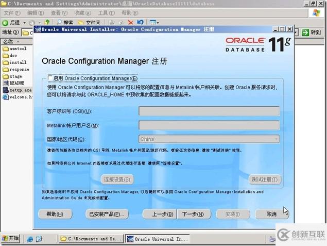
Task: Click the Customer Support Identifier (CSI) input field
Action: click(209, 111)
